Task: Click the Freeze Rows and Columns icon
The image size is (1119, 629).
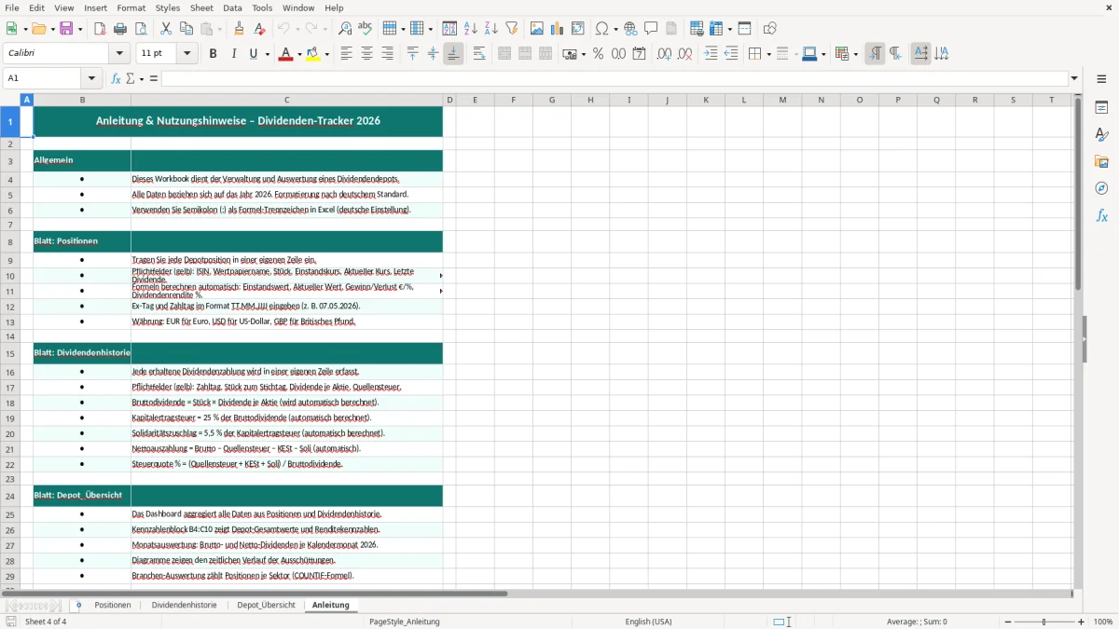Action: coord(717,29)
